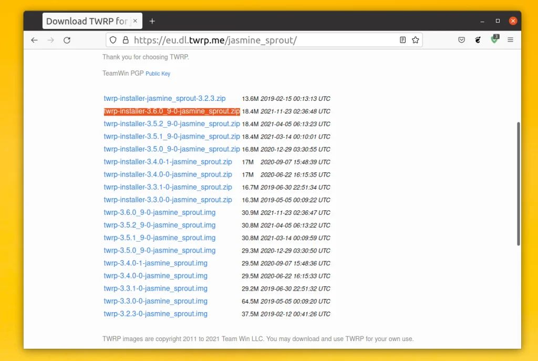Open Firefox hamburger application menu
This screenshot has width=538, height=361.
510,40
